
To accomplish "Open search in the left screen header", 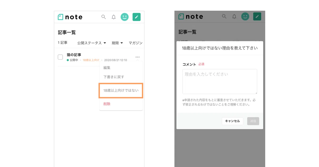I will pos(104,17).
